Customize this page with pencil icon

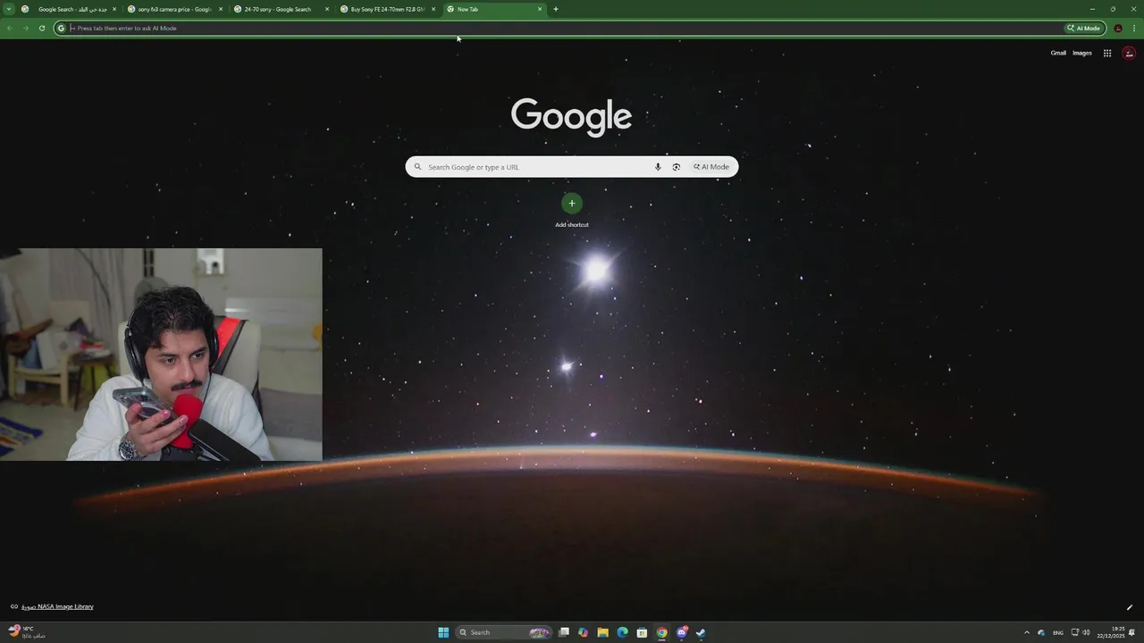1129,607
